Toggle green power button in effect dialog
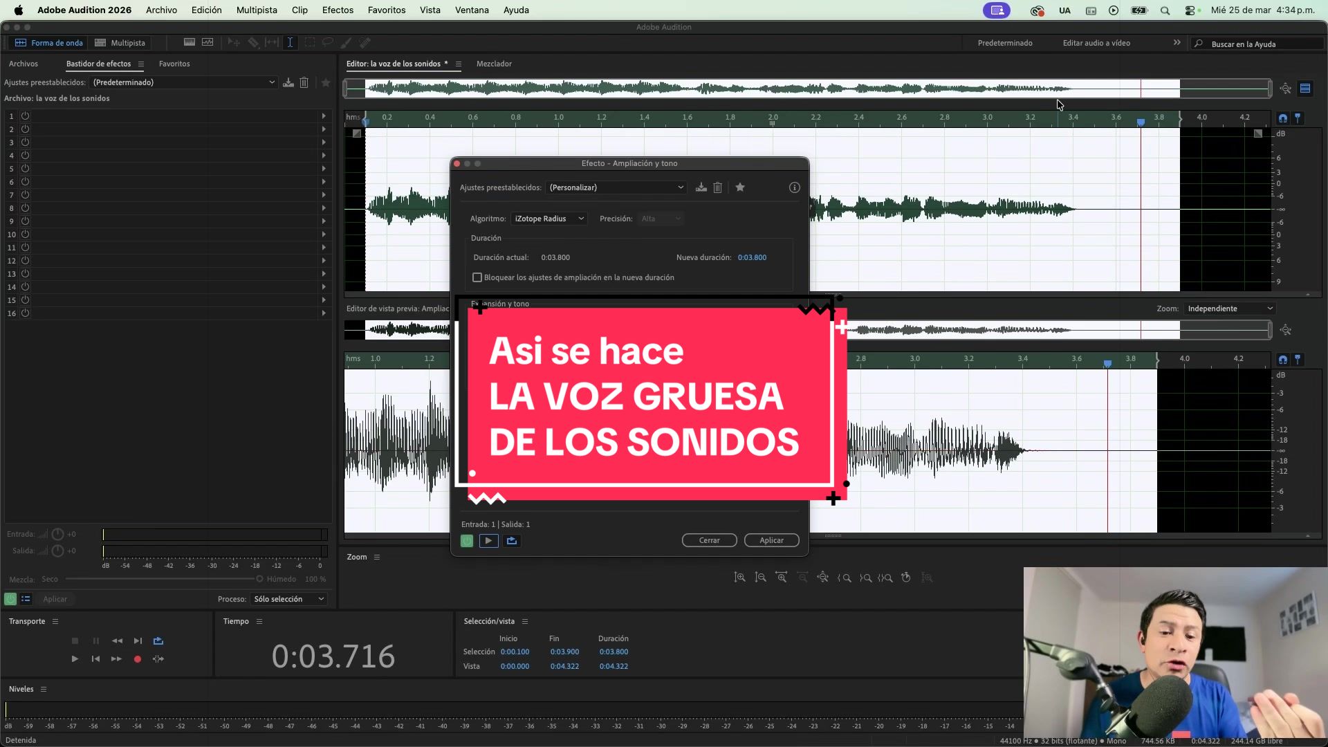The height and width of the screenshot is (747, 1328). (x=467, y=541)
